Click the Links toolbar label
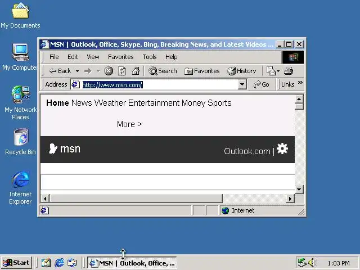The height and width of the screenshot is (270, 360). [287, 84]
